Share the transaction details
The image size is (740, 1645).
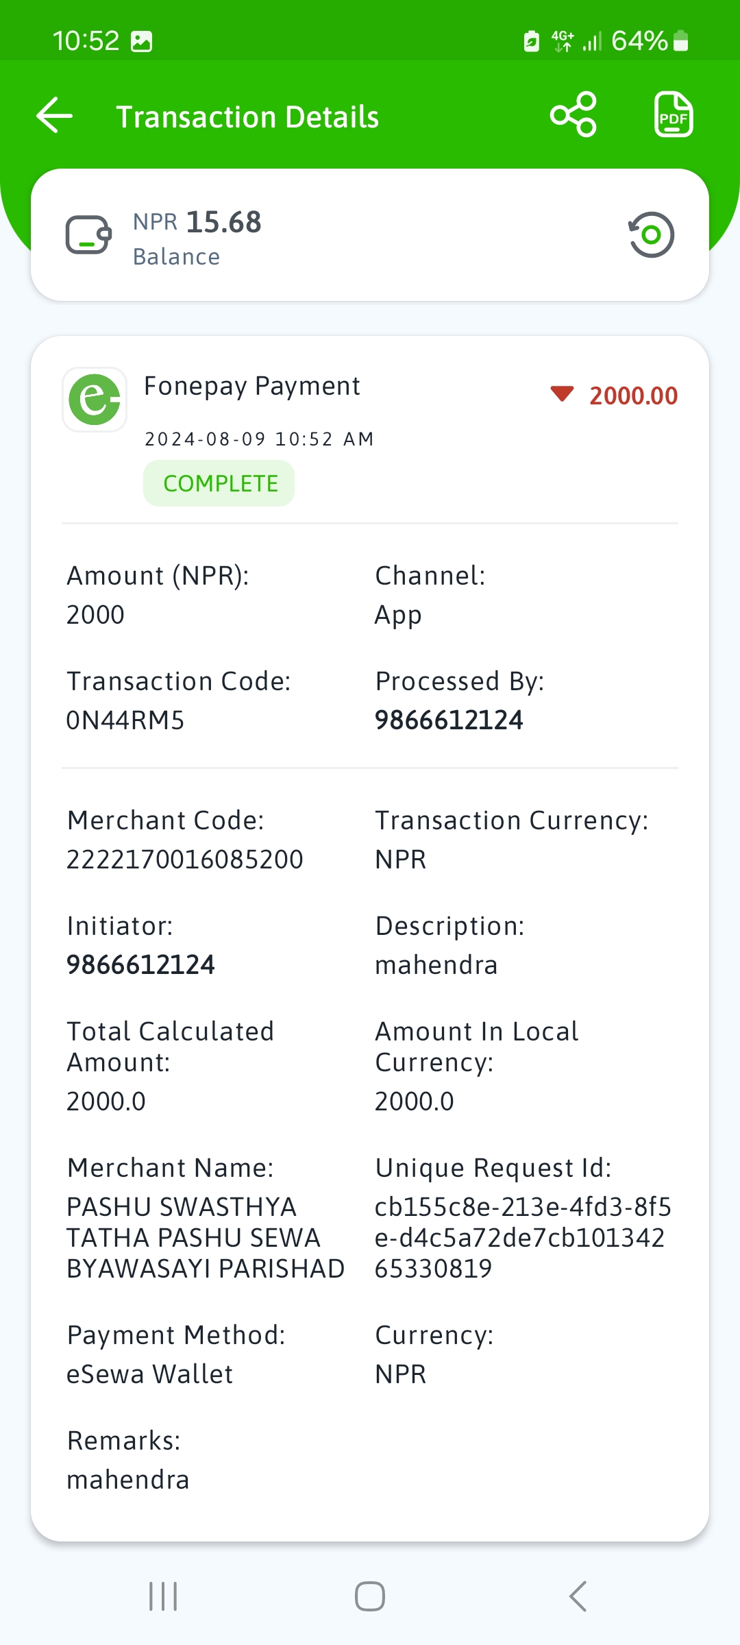pyautogui.click(x=573, y=114)
